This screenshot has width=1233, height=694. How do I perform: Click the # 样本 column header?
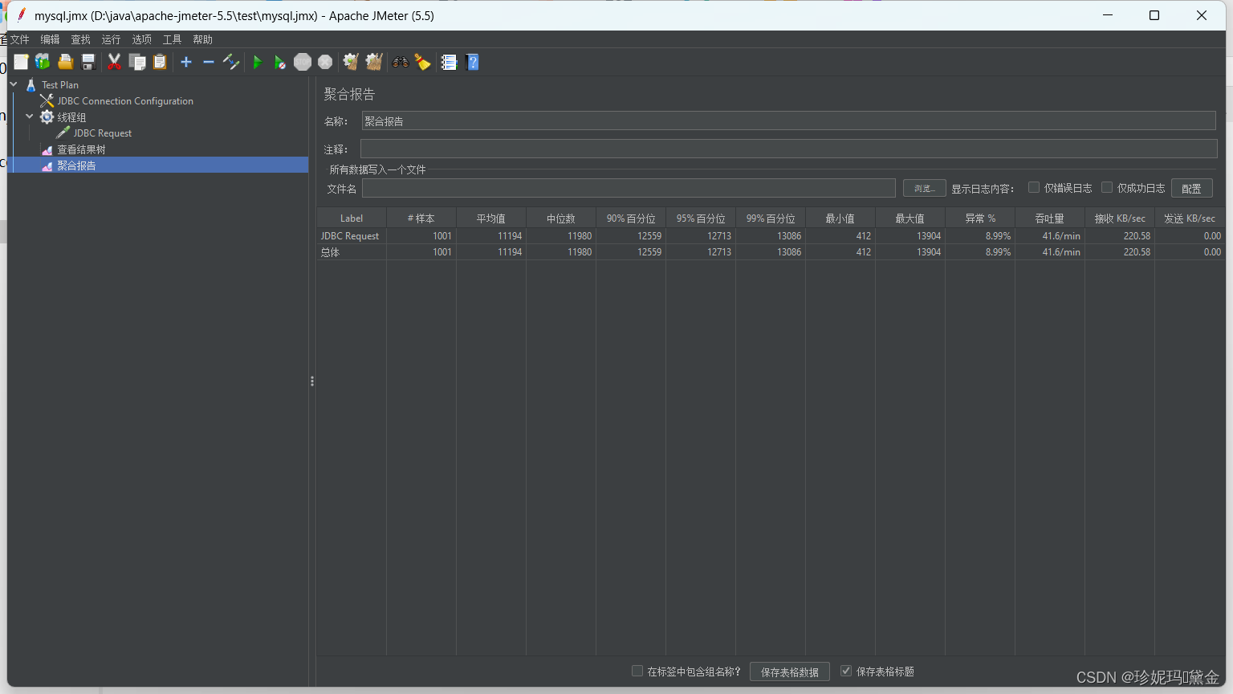point(421,218)
